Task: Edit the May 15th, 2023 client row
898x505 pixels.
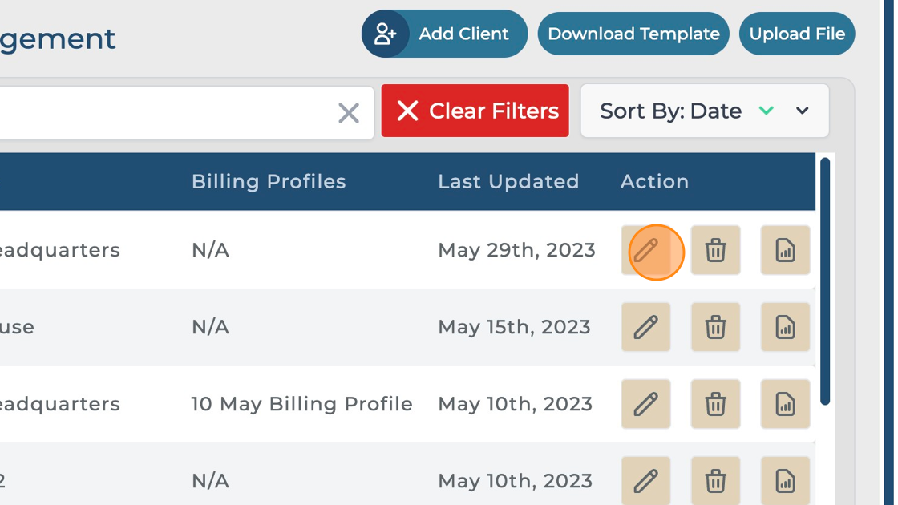Action: (645, 327)
